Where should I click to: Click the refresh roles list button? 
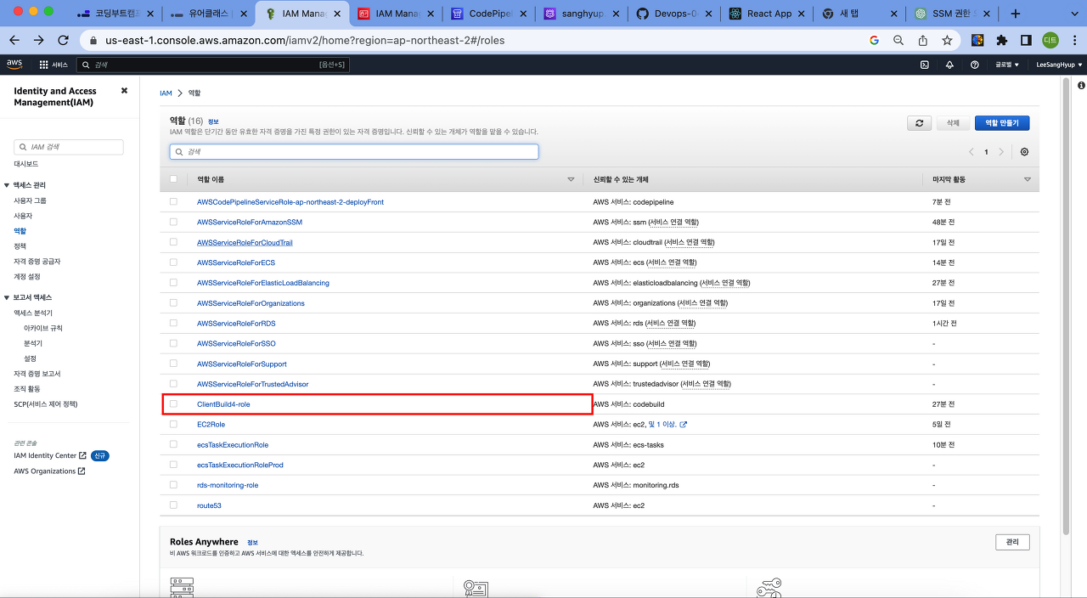[x=919, y=123]
